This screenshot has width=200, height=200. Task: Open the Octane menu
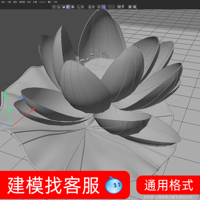(42, 2)
